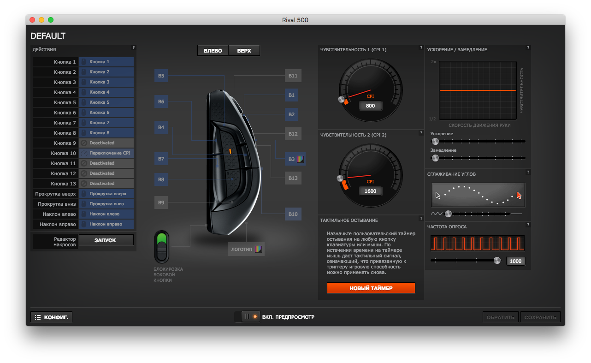The width and height of the screenshot is (591, 363).
Task: Open action dropdown for Кнопка 2
Action: (x=106, y=72)
